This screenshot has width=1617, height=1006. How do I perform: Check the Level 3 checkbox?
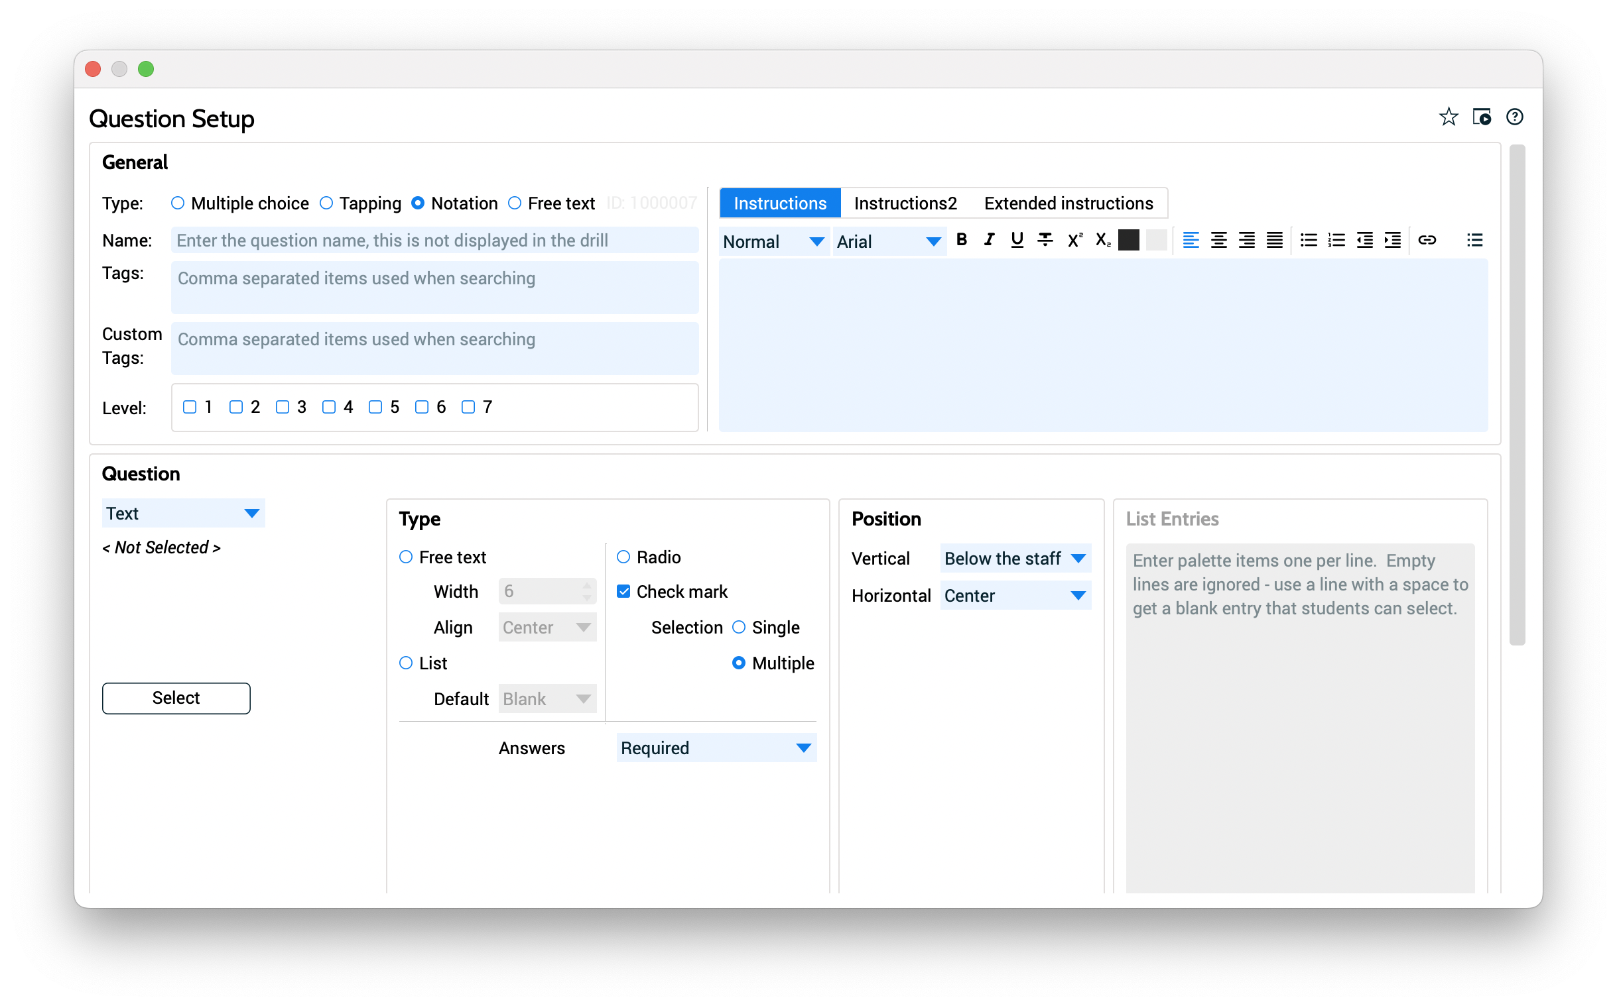point(283,407)
